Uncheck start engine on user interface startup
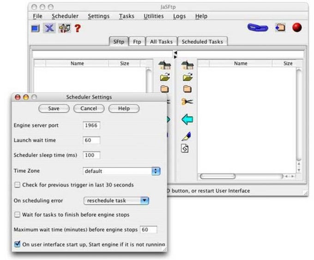Viewport: 314px width, 260px height. pos(17,244)
